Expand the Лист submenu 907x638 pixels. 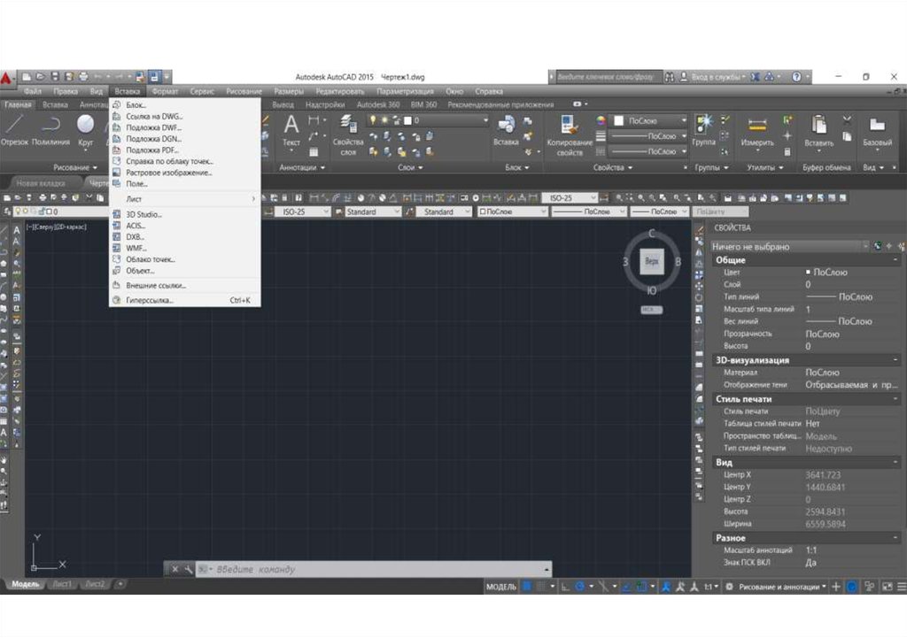[x=184, y=199]
